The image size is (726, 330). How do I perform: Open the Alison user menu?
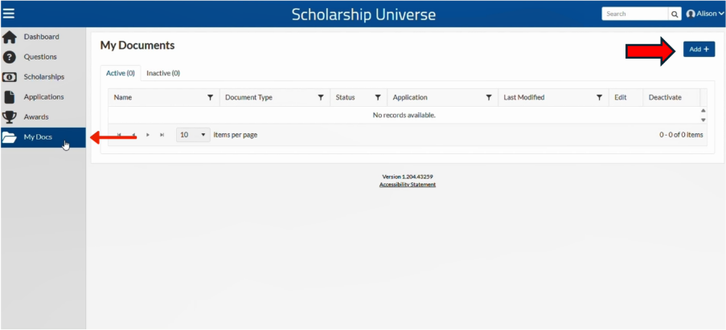click(x=705, y=14)
